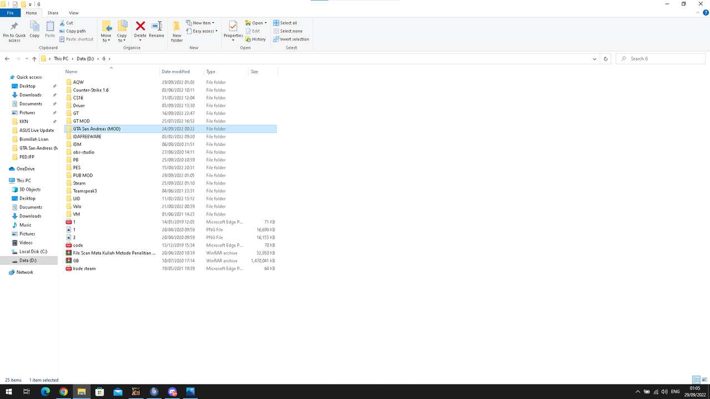Viewport: 710px width, 399px height.
Task: Select ASUS Live Update in sidebar
Action: click(37, 130)
